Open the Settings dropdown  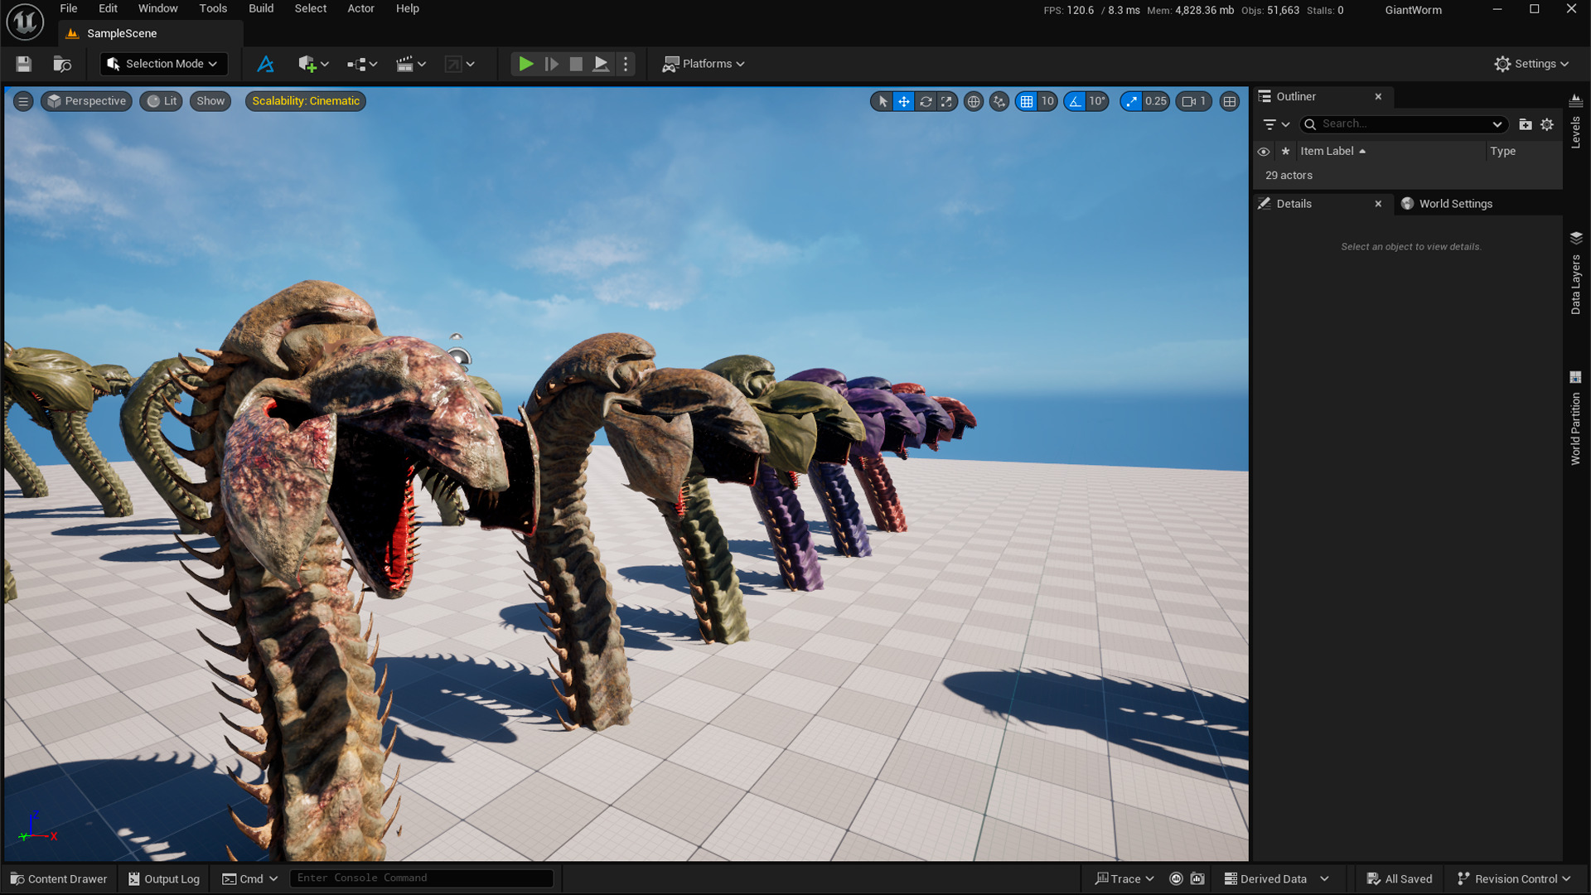click(x=1532, y=64)
